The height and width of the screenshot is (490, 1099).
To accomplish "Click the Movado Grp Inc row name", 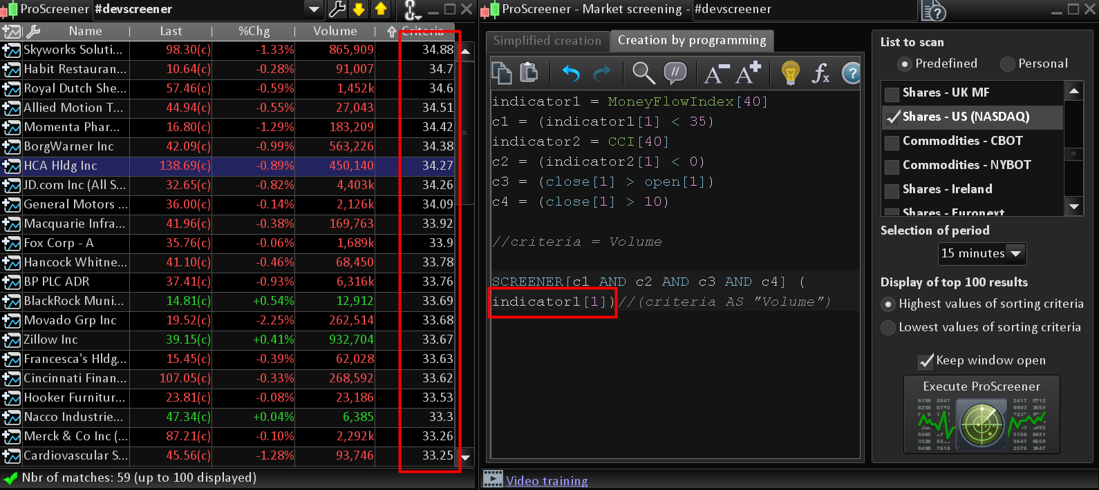I will [70, 320].
